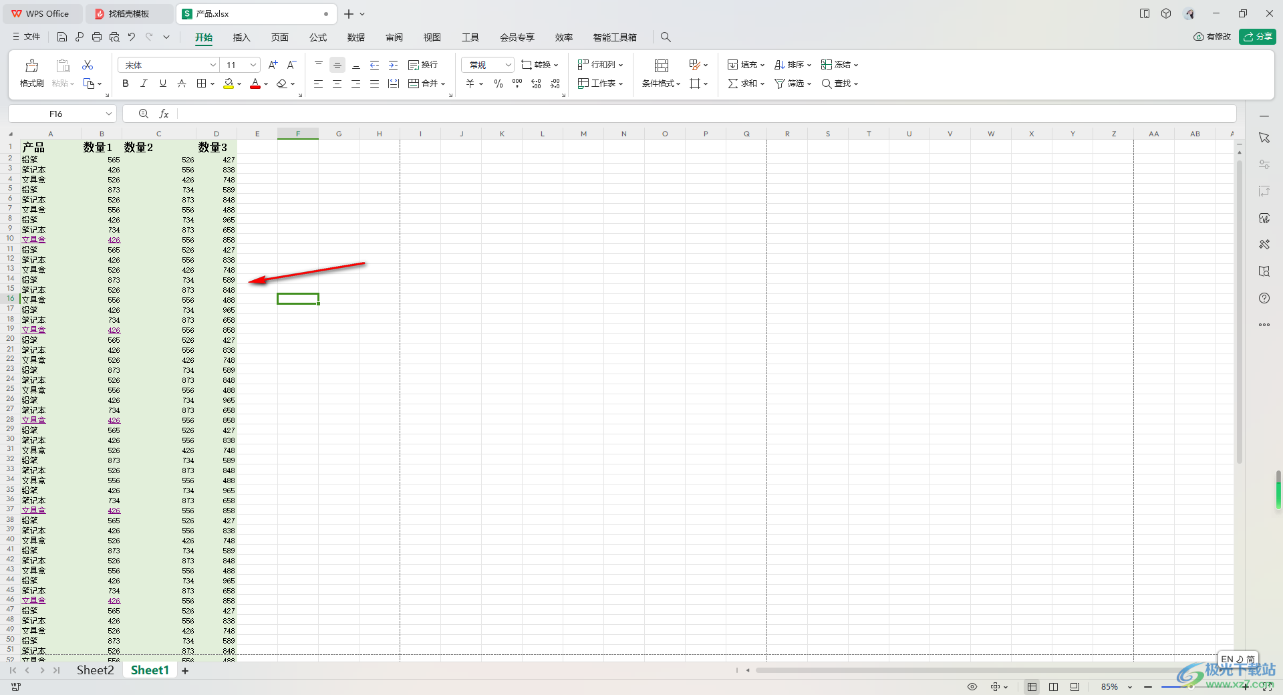
Task: Click the Sort (排序) button
Action: pyautogui.click(x=793, y=65)
